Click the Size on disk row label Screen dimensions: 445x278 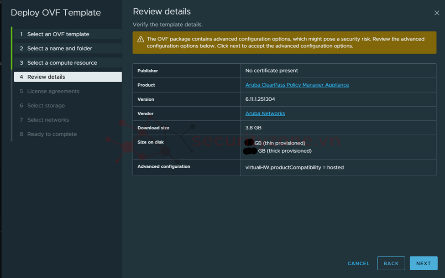coord(151,142)
